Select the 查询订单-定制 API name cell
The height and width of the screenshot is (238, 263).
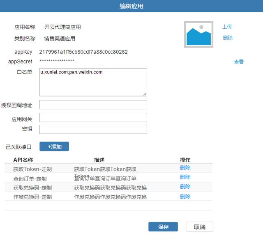30,179
